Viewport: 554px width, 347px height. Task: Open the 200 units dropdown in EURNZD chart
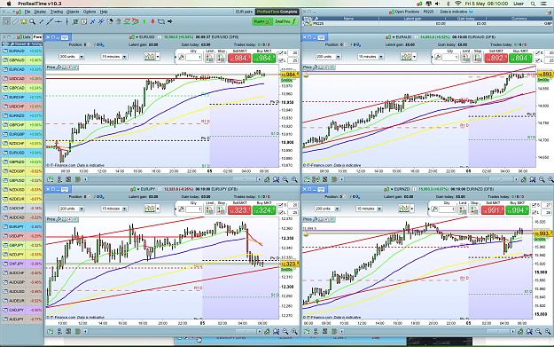pyautogui.click(x=327, y=209)
